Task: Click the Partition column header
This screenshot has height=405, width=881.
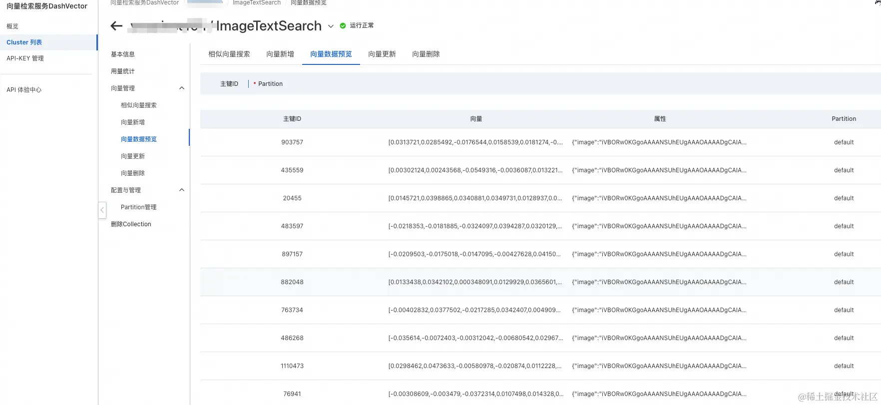Action: pos(844,119)
